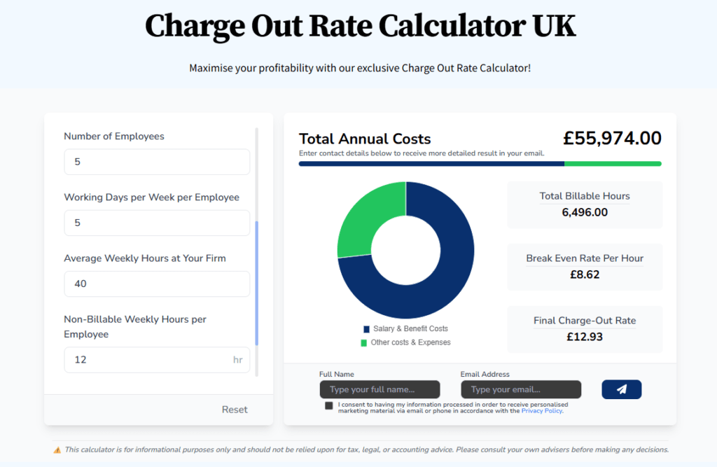Click the Working Days per Week input
This screenshot has height=467, width=717.
[157, 222]
